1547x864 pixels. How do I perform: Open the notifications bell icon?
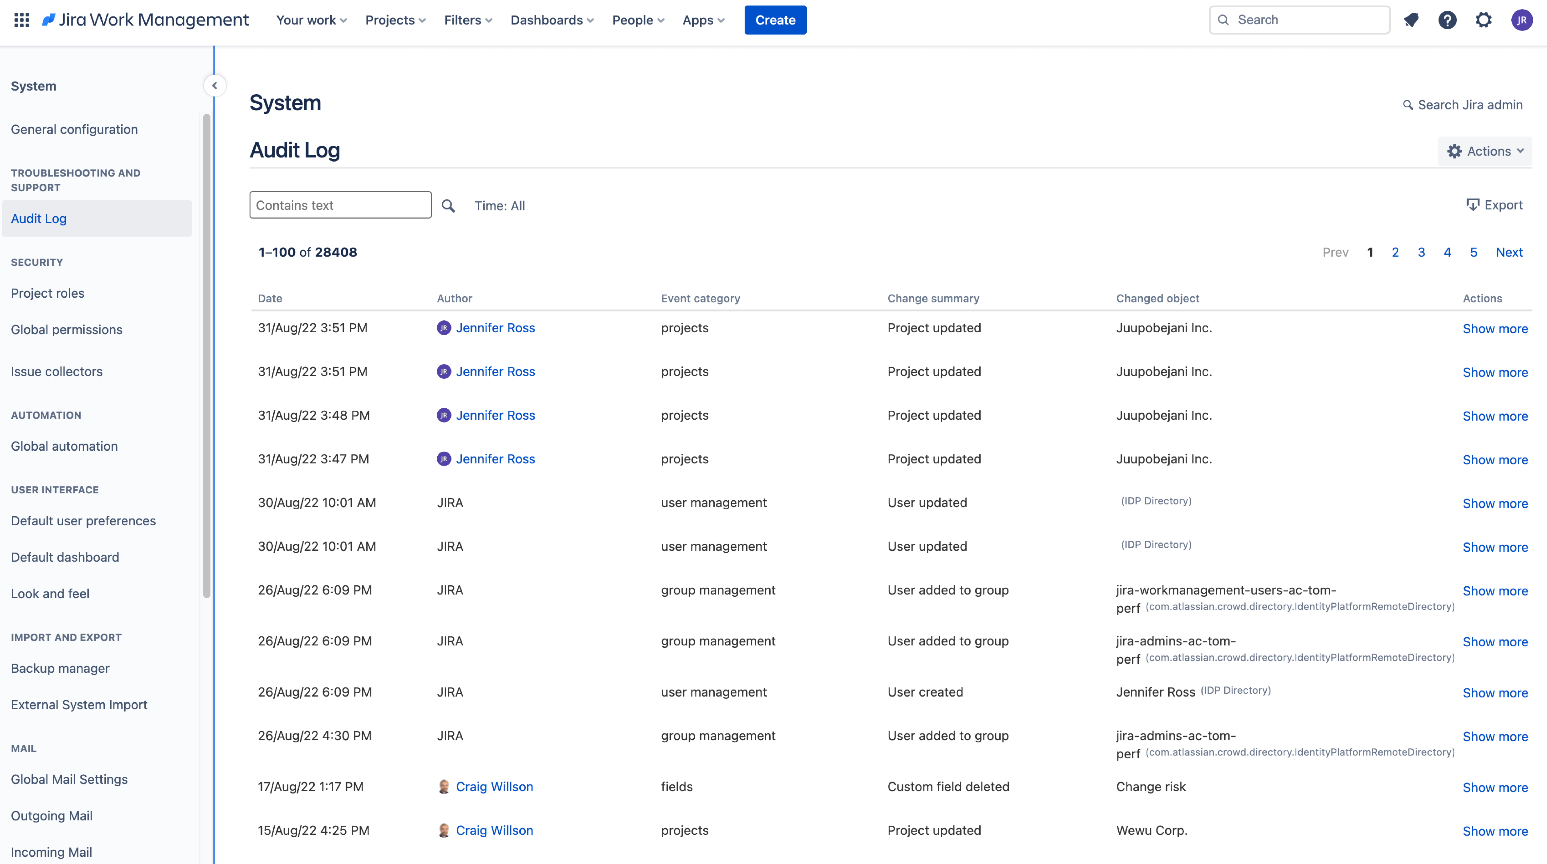[x=1411, y=20]
